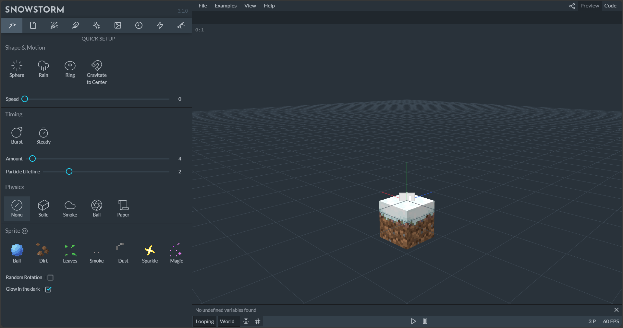Viewport: 623px width, 328px height.
Task: Pick the Dirt sprite
Action: [43, 253]
